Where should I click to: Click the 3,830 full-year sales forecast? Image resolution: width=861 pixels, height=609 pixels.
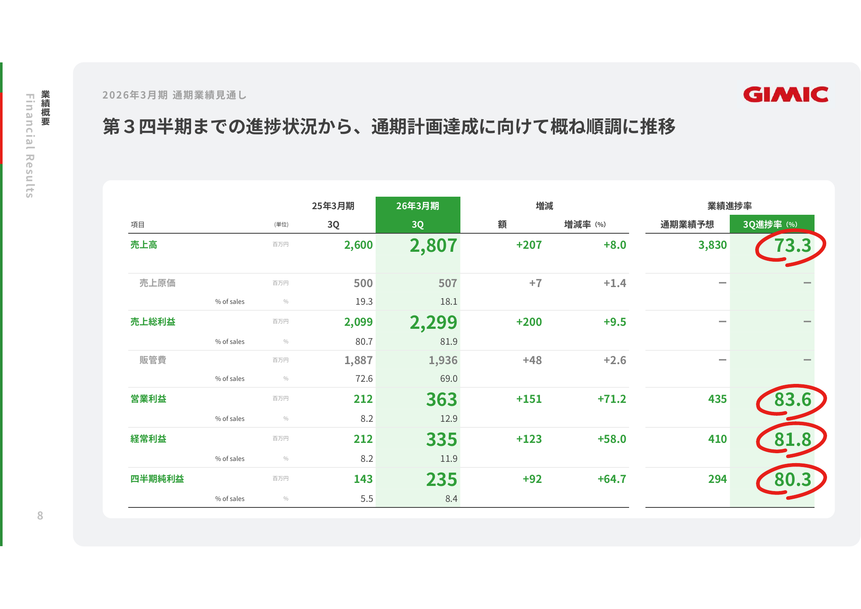[712, 245]
